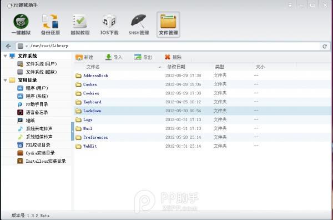333x220 pixels.
Task: Select the Cookies folder
Action: pos(91,93)
